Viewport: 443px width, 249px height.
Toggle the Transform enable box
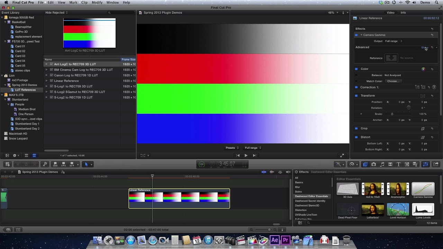coord(356,95)
